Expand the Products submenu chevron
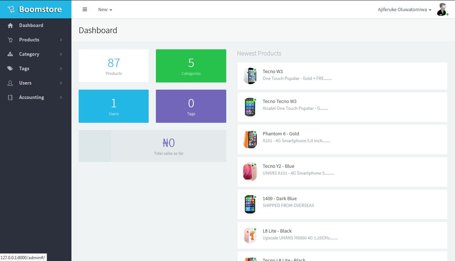 point(61,40)
